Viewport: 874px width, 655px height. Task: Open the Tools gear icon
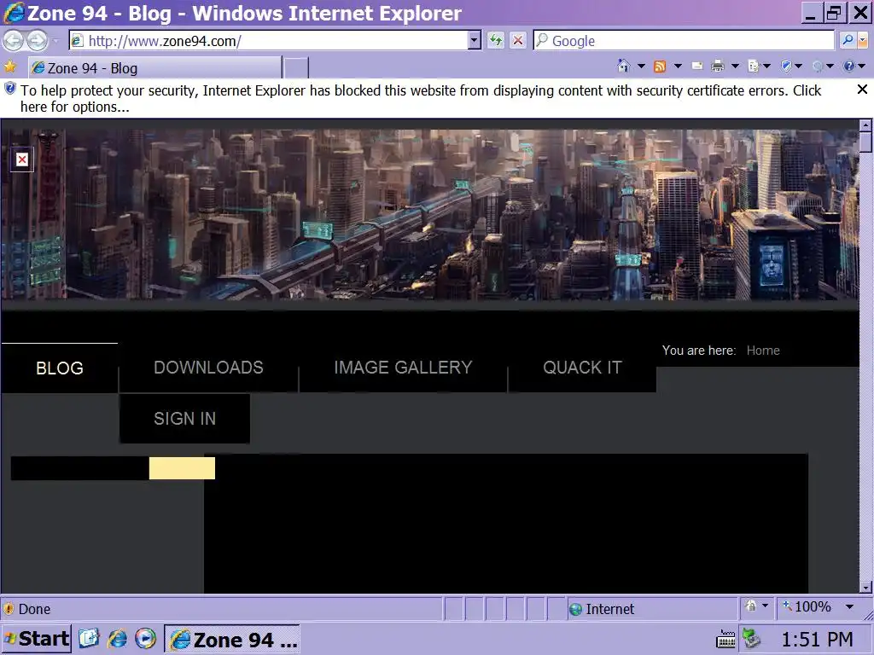[x=818, y=67]
